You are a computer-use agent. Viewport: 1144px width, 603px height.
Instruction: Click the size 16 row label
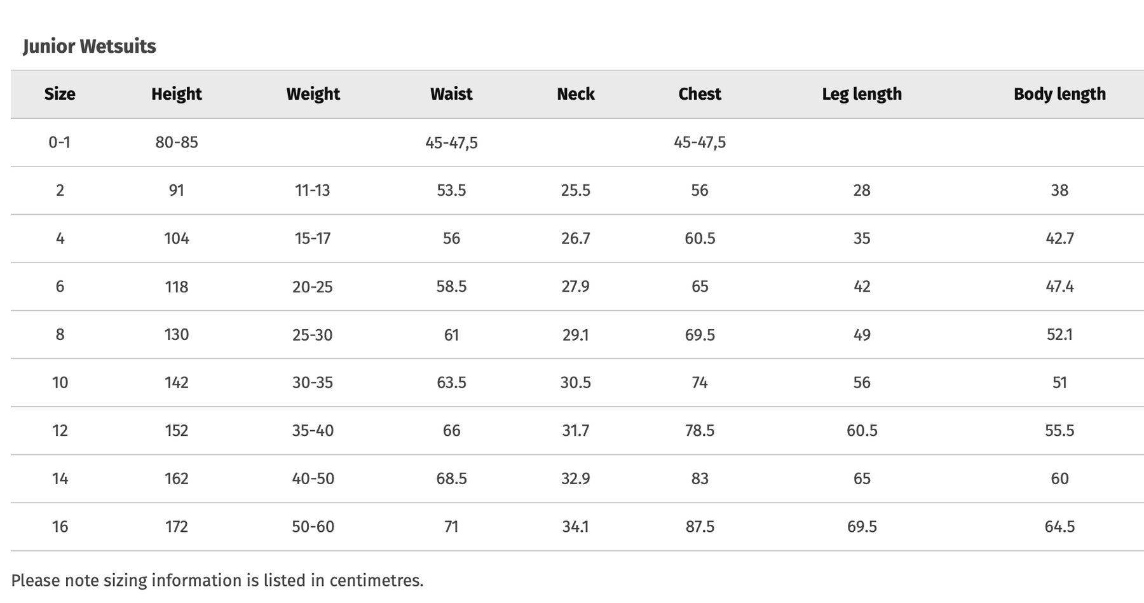point(60,527)
